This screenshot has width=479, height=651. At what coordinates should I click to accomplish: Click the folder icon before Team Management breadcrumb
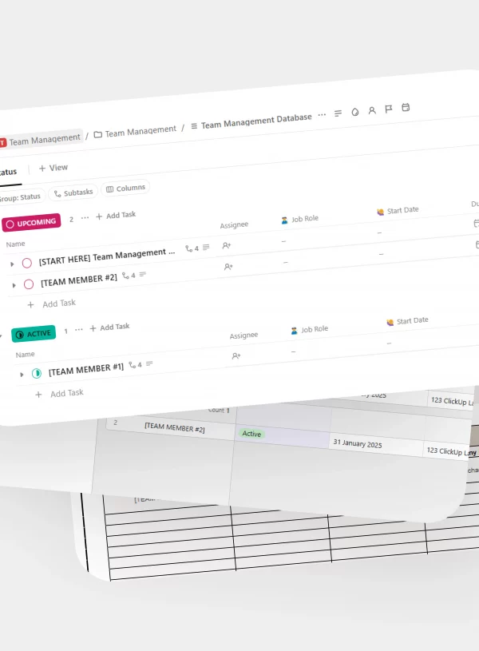[98, 134]
